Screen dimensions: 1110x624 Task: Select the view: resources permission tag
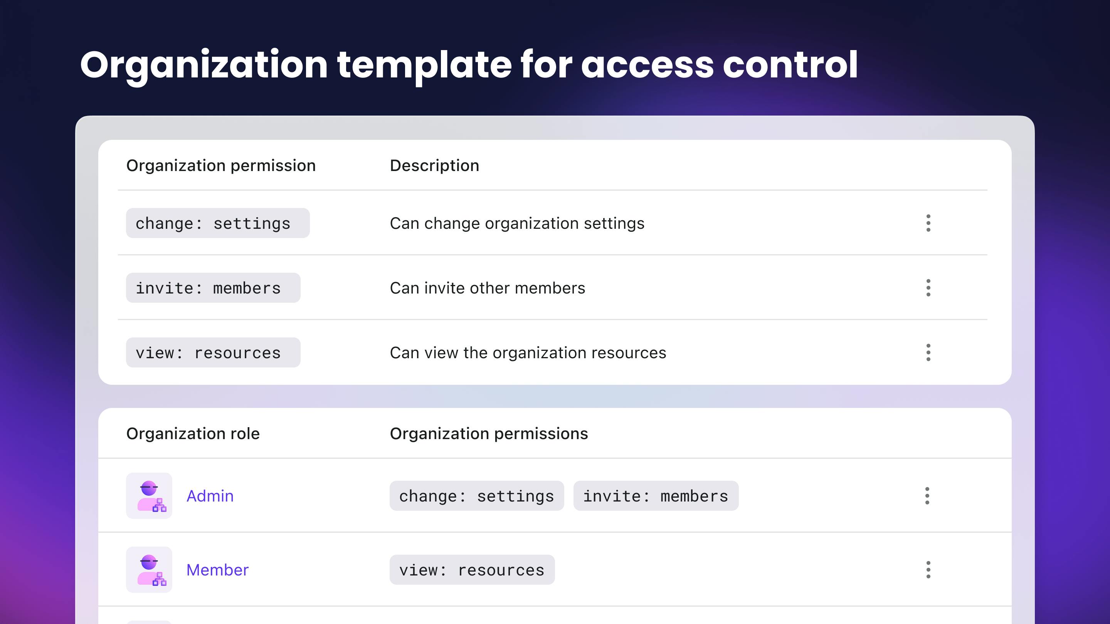tap(213, 352)
